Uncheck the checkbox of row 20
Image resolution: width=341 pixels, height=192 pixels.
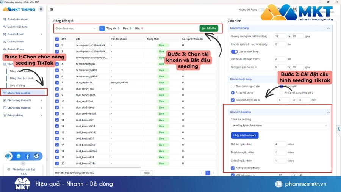coord(57,164)
